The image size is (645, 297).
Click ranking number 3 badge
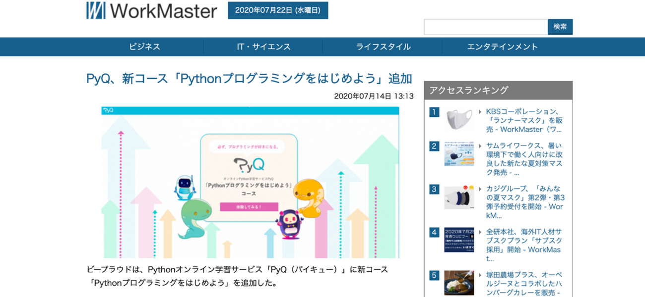pyautogui.click(x=434, y=189)
